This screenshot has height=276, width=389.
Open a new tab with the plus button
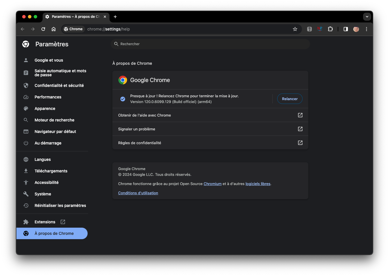coord(115,17)
